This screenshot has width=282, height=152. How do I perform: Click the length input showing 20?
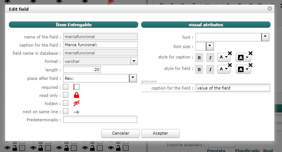(82, 70)
